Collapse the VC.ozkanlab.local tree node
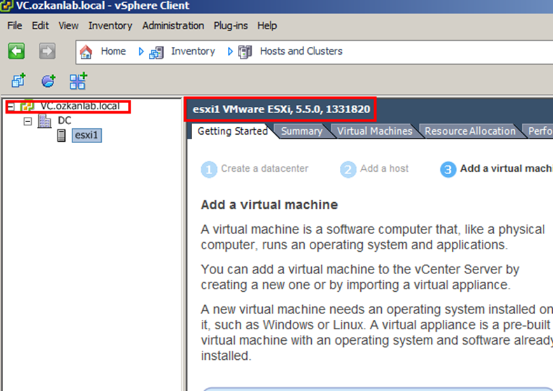Screen dimensions: 553x391 pyautogui.click(x=11, y=106)
